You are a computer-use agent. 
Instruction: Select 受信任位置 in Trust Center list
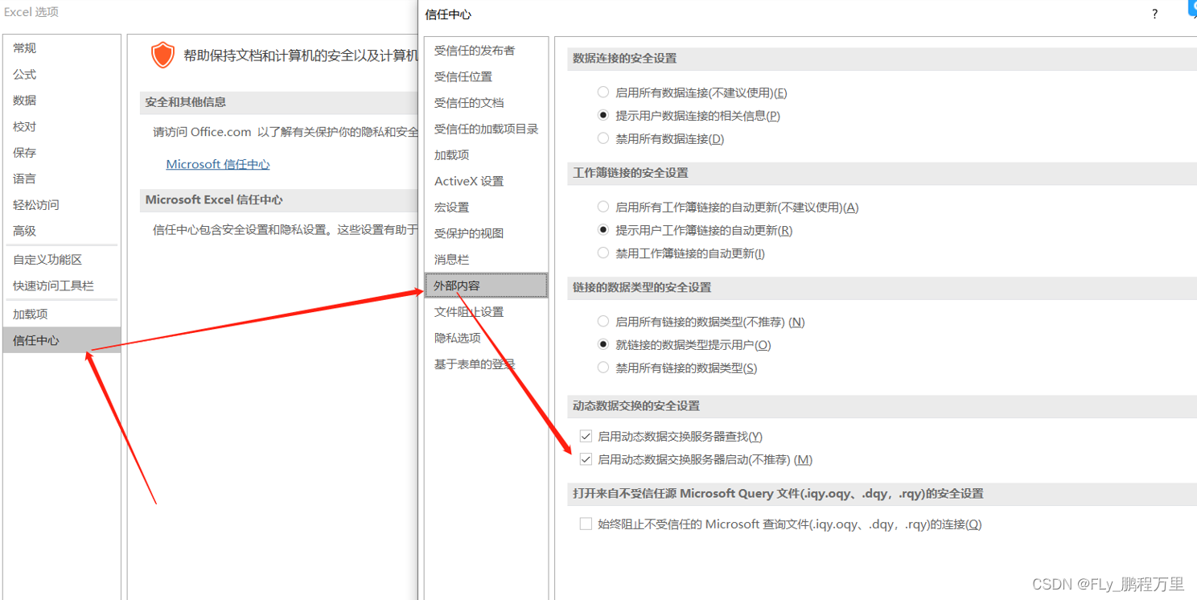click(487, 76)
